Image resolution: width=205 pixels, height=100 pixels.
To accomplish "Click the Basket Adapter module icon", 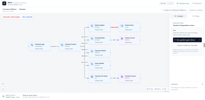I will [92, 26].
